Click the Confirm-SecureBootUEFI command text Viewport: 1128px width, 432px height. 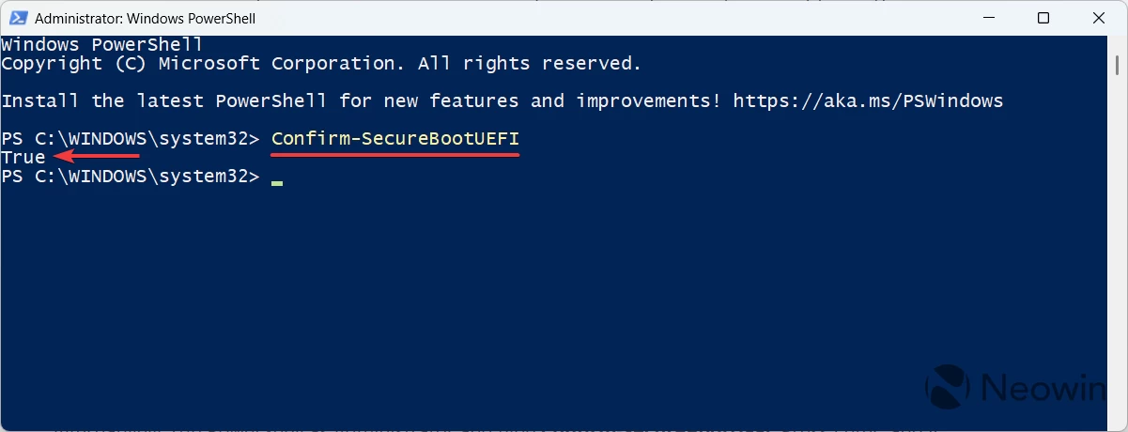(394, 139)
